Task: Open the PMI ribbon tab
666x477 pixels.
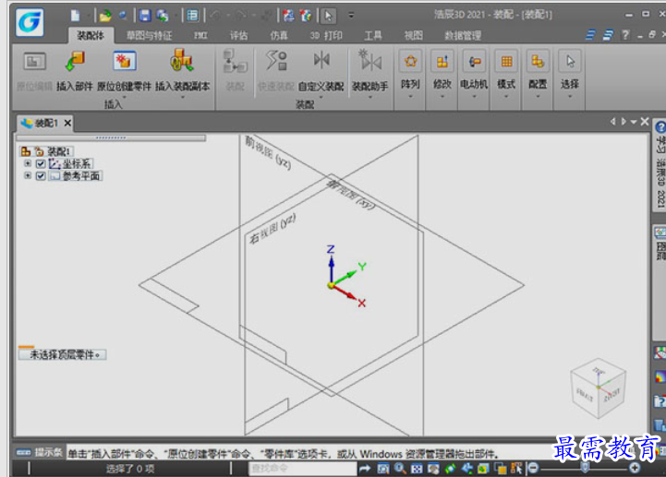Action: [x=200, y=36]
